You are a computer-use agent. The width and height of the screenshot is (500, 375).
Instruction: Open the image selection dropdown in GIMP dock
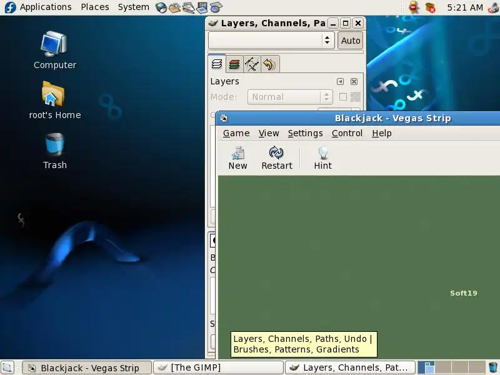[271, 40]
